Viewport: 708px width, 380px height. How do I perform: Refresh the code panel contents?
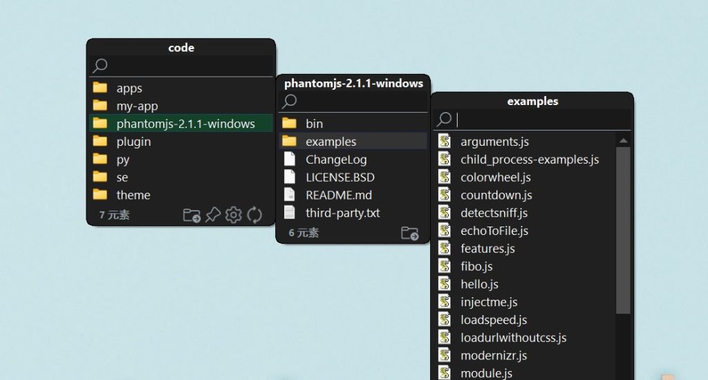[254, 215]
